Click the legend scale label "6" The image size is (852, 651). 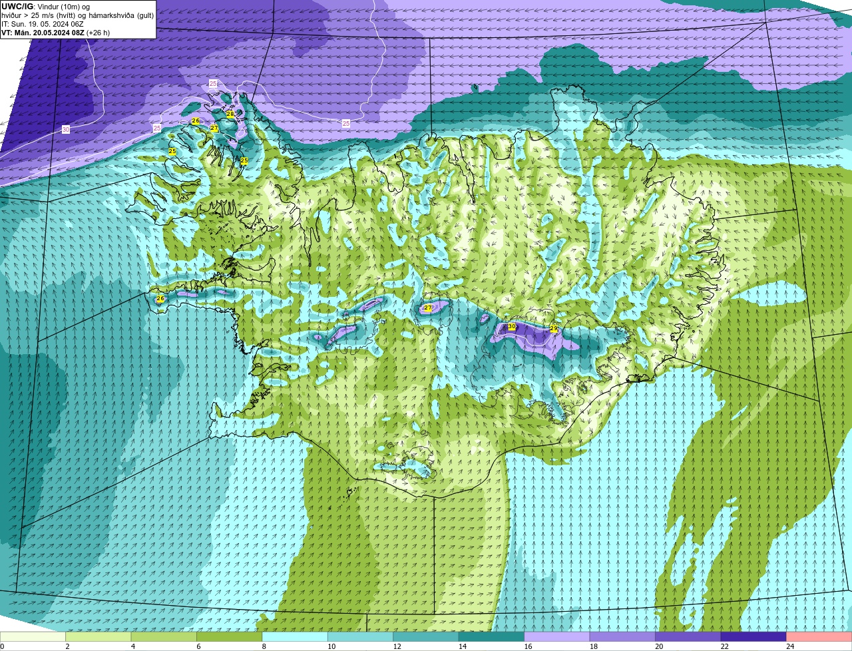[198, 646]
